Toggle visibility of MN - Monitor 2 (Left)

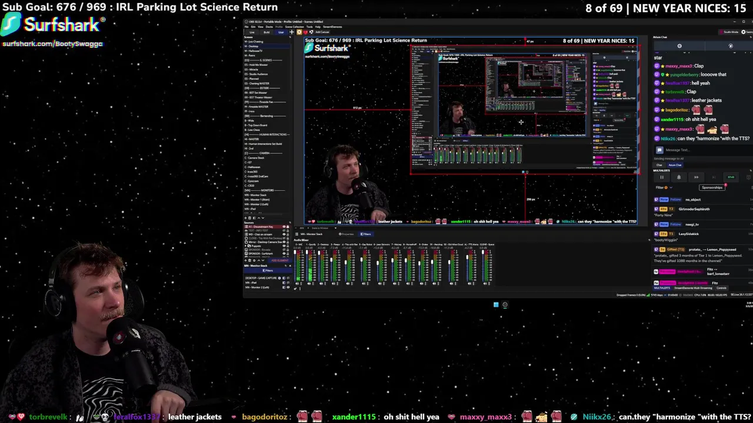tap(288, 287)
